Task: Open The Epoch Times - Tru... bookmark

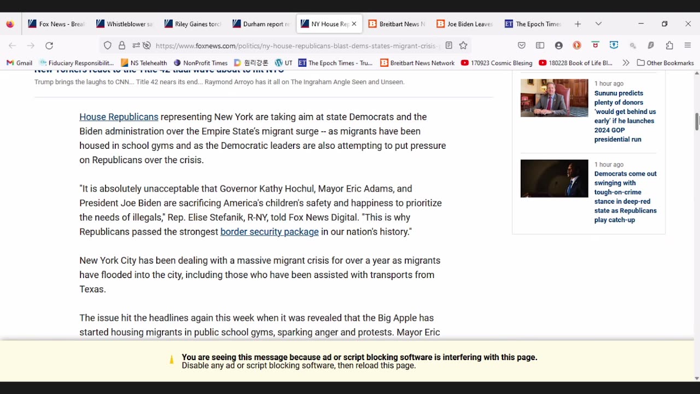Action: (x=335, y=63)
